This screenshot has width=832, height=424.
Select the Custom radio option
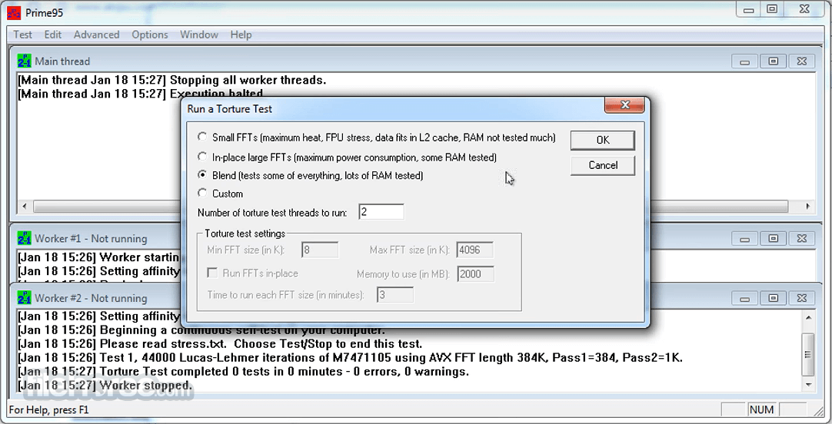(x=202, y=192)
